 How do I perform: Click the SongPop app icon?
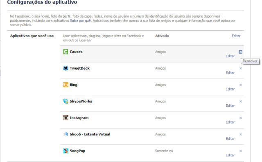[65, 151]
